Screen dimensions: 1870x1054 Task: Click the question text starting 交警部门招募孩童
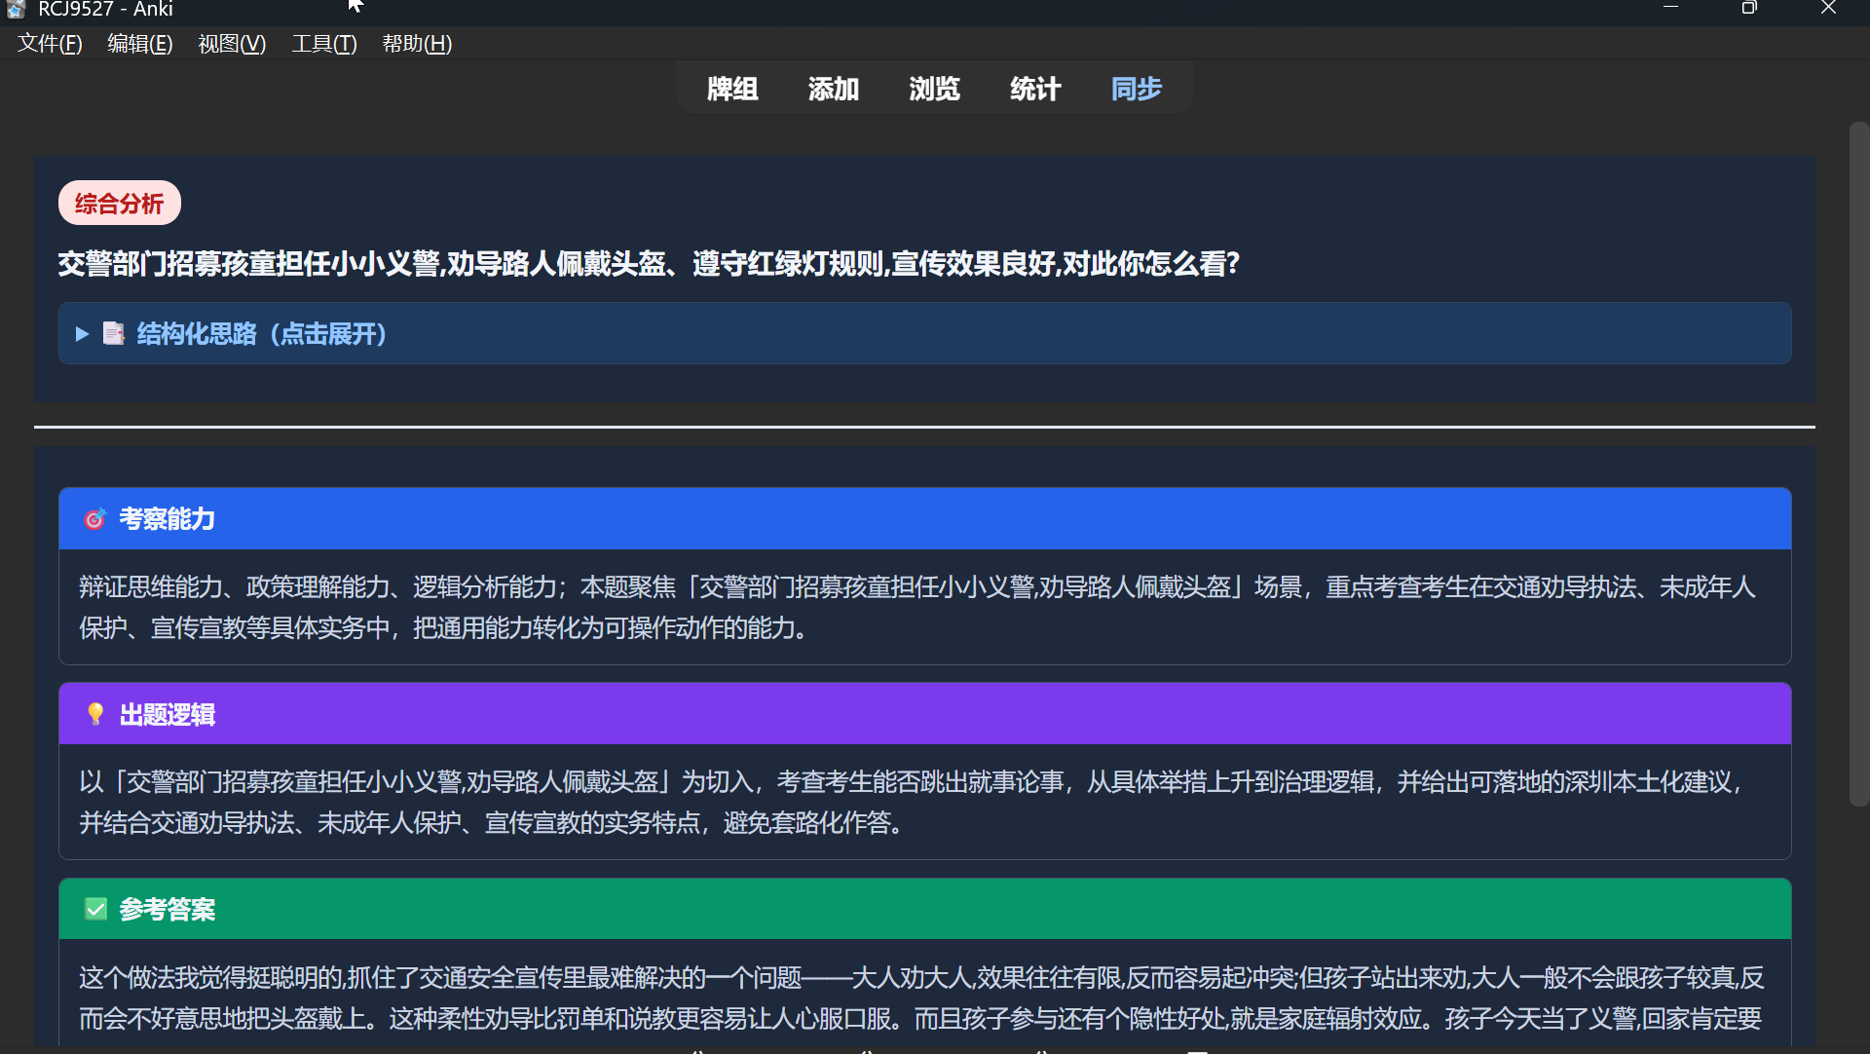(649, 264)
